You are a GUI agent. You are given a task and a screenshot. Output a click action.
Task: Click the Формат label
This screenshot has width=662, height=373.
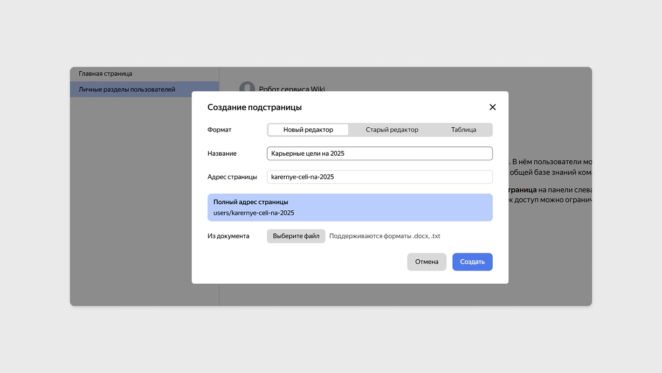click(219, 130)
